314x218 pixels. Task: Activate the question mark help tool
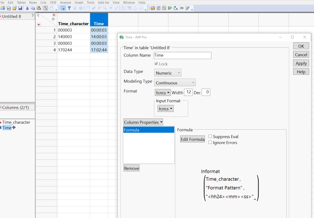pyautogui.click(x=69, y=8)
